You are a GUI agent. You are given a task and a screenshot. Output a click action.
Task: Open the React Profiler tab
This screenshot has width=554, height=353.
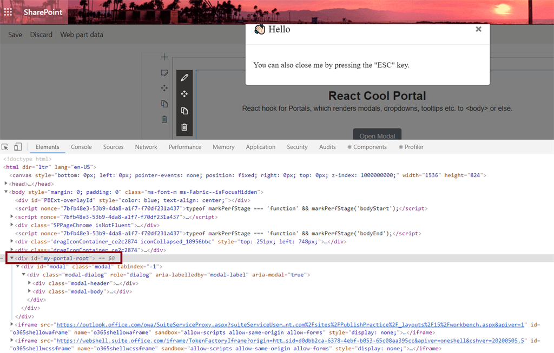(411, 147)
